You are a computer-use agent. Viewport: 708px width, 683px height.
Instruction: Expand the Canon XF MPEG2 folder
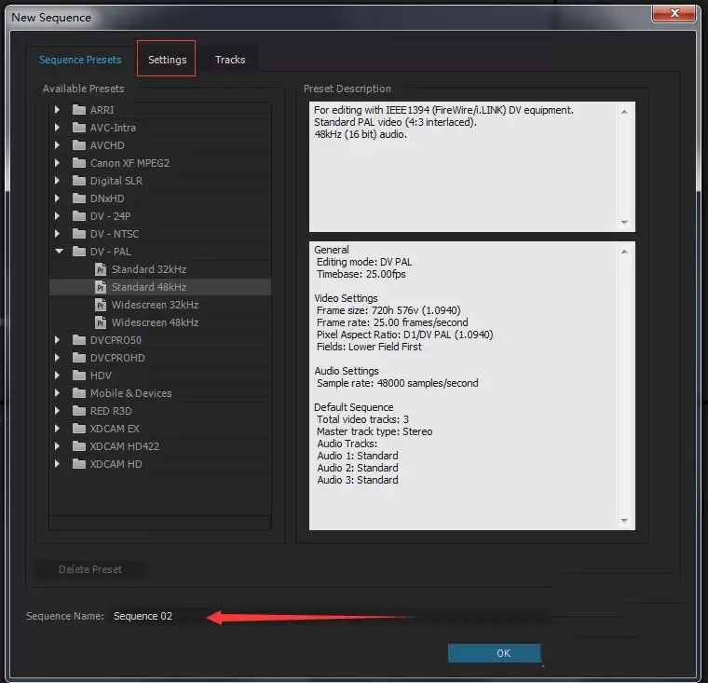point(58,163)
